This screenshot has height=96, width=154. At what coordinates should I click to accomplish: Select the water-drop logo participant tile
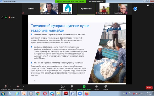pos(68,9)
